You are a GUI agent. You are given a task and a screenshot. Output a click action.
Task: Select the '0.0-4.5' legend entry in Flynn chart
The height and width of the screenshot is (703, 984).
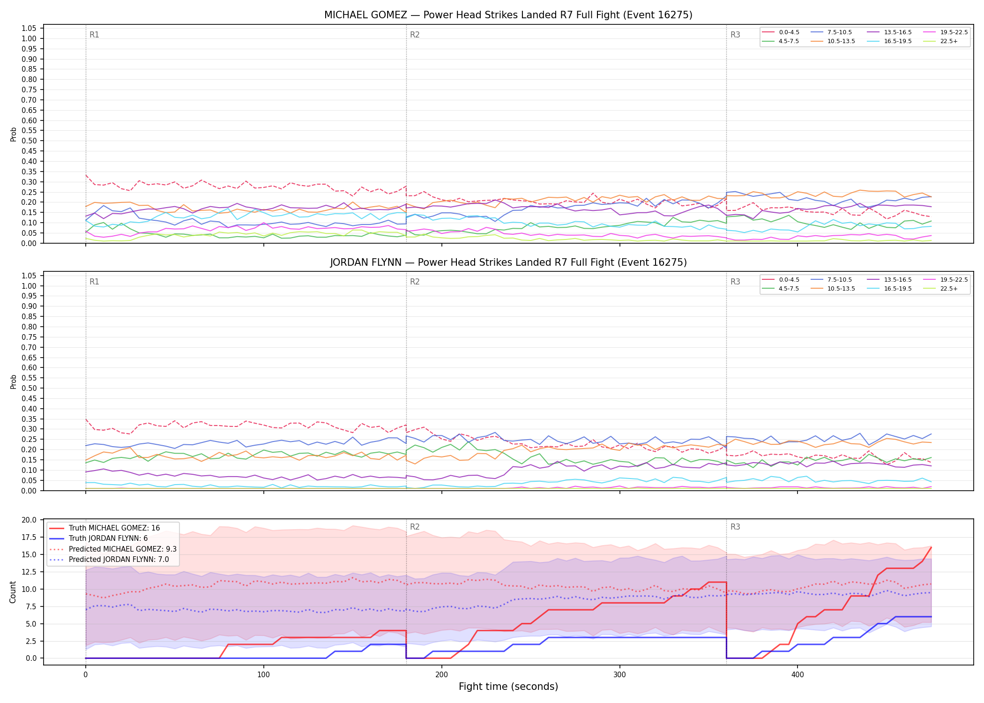(781, 280)
